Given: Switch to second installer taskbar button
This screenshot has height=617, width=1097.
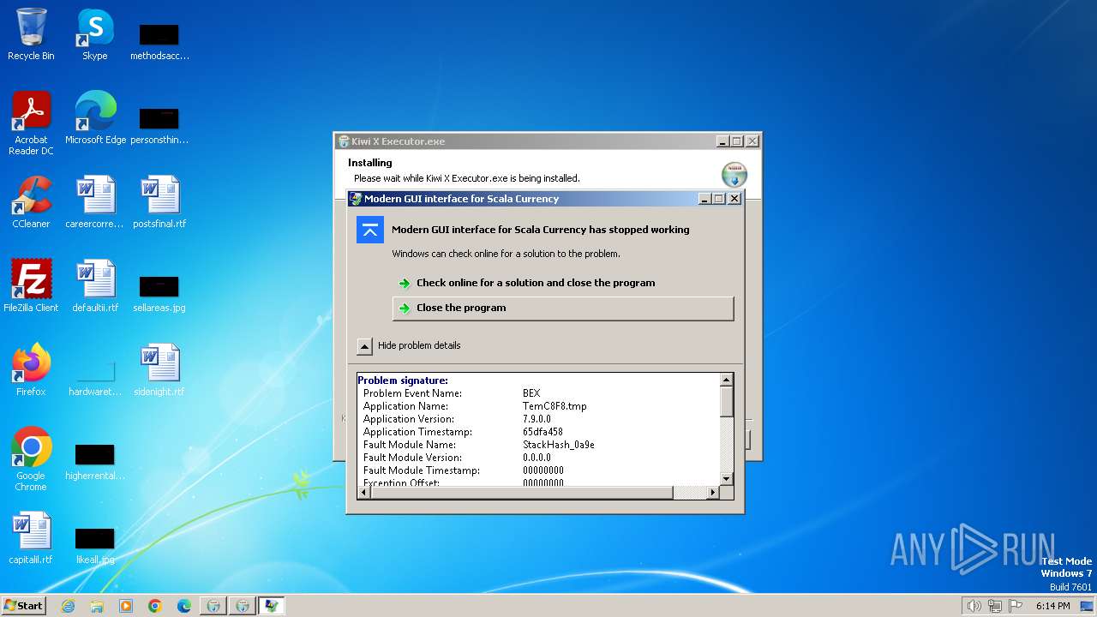Looking at the screenshot, I should (243, 606).
